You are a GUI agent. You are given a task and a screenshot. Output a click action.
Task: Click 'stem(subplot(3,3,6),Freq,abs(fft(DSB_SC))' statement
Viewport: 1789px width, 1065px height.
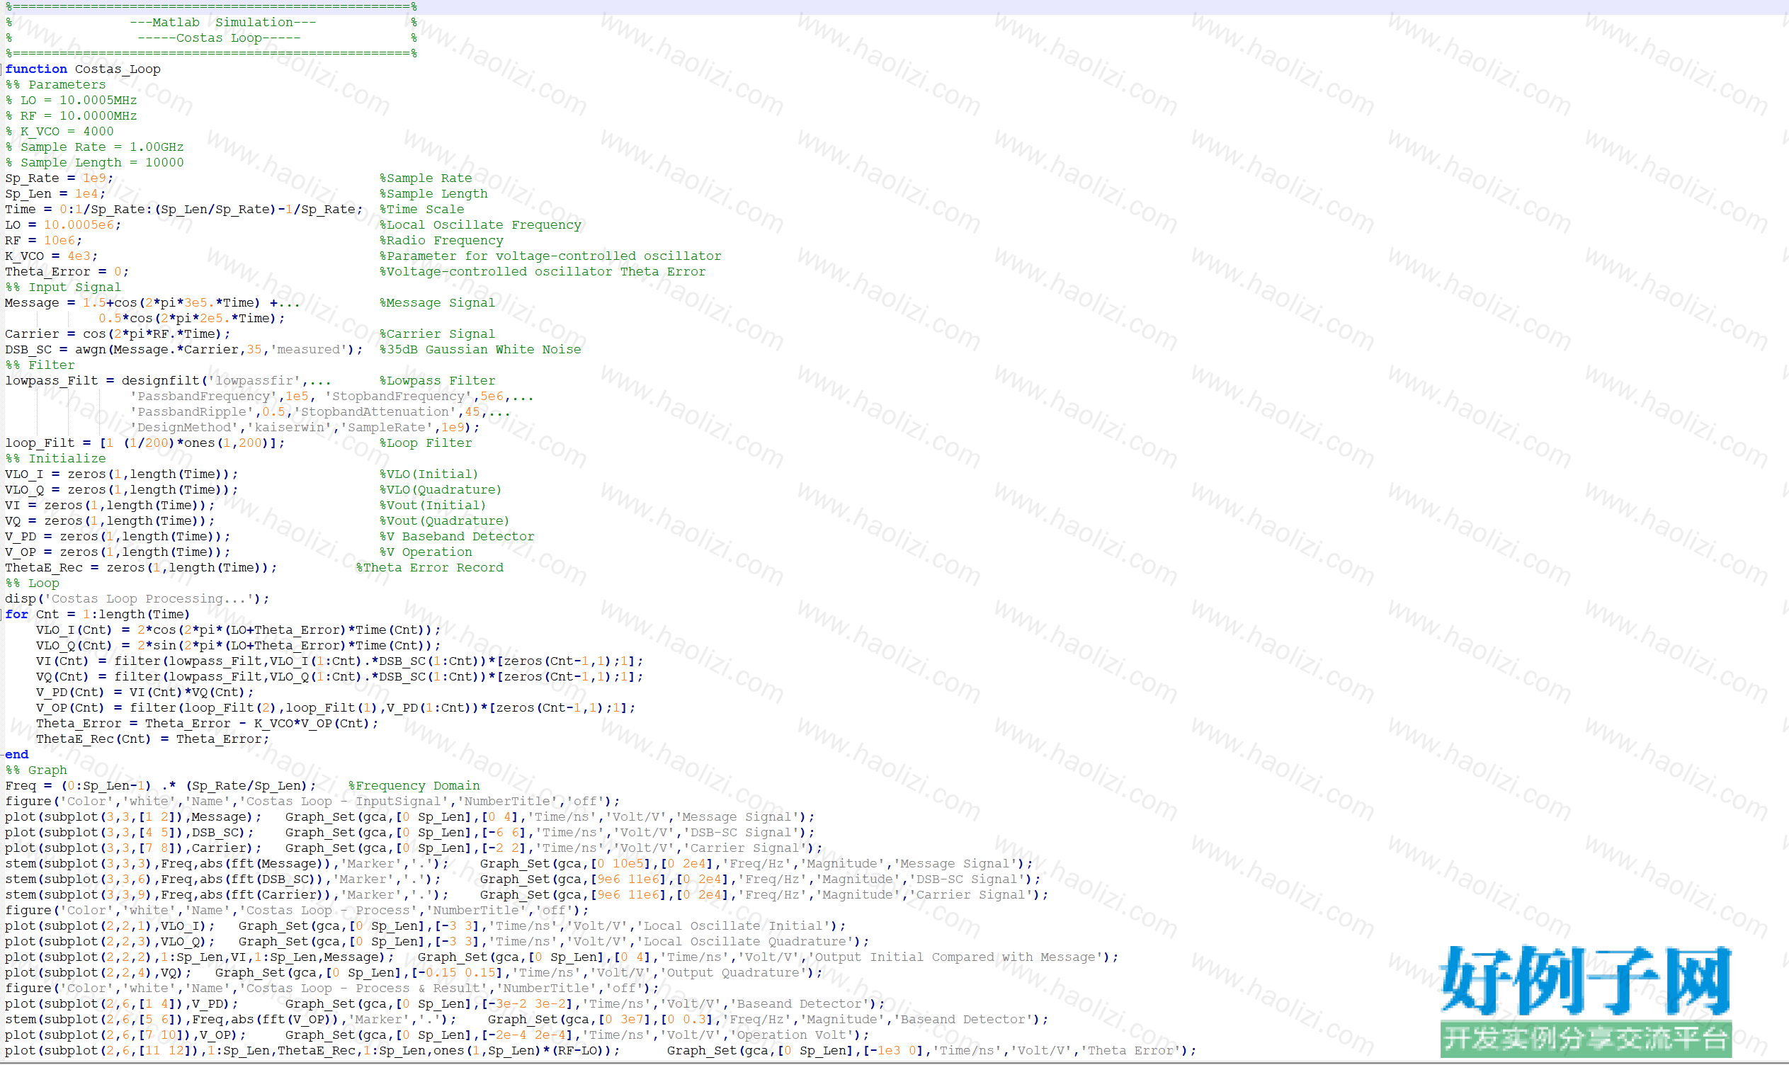click(x=223, y=880)
